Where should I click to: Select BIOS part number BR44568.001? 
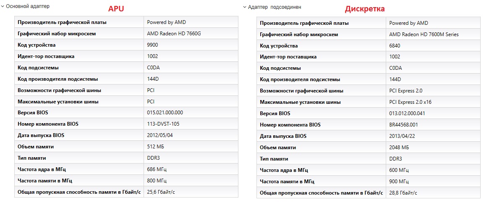coord(403,125)
